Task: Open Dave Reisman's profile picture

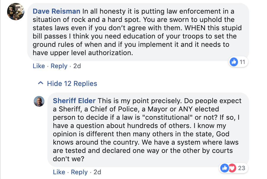Action: click(x=16, y=12)
